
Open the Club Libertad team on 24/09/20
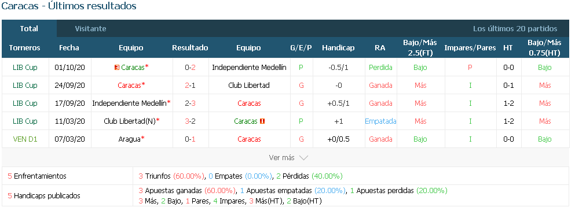[x=248, y=86]
